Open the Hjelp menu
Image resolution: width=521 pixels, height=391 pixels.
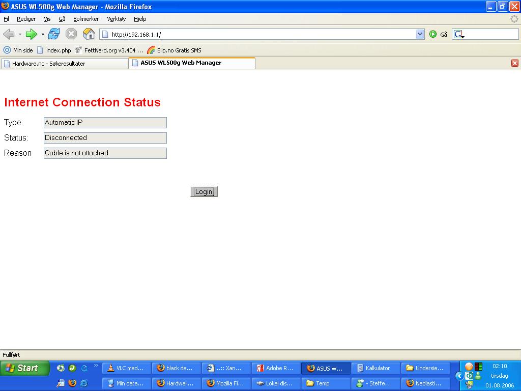pos(140,19)
